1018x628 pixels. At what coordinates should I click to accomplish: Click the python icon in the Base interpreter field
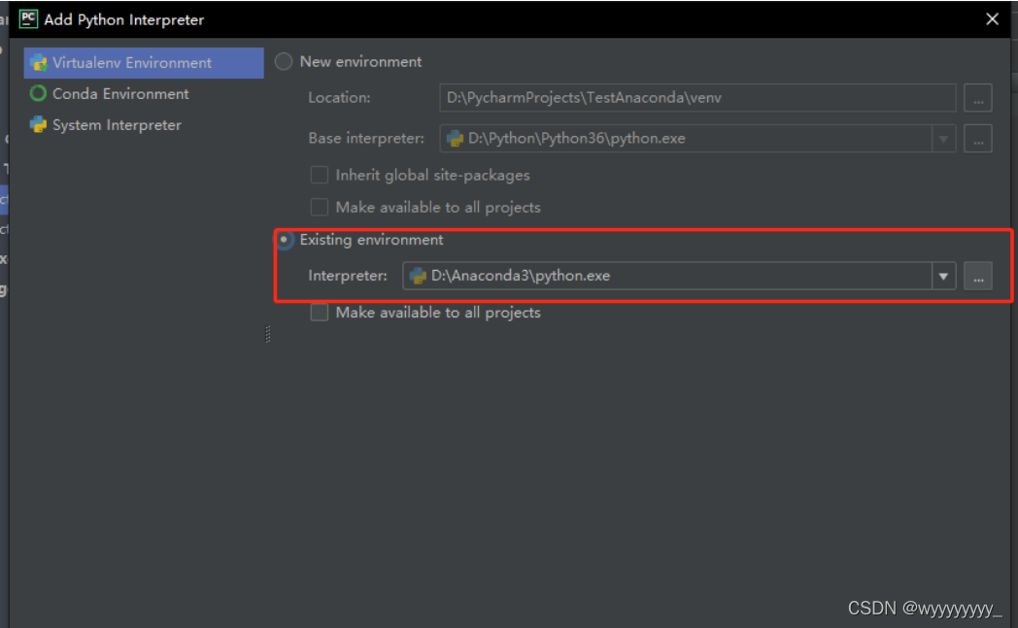point(456,138)
